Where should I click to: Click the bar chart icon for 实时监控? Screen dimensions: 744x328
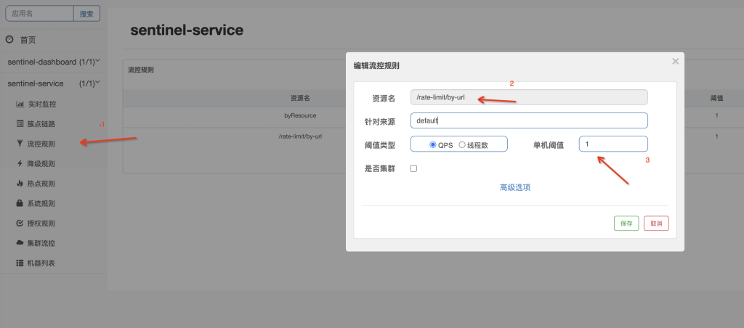pos(20,104)
